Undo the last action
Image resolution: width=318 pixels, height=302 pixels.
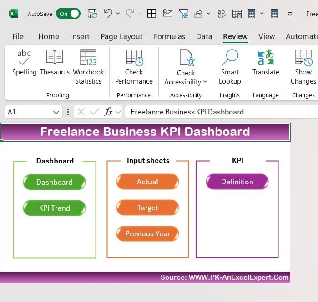pos(108,13)
